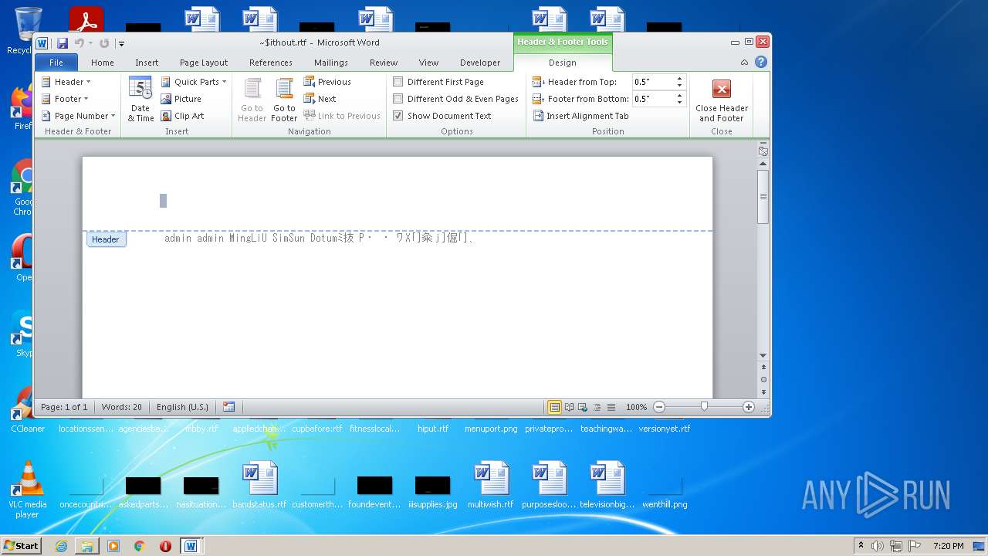
Task: Open the Mailings tab
Action: tap(331, 63)
